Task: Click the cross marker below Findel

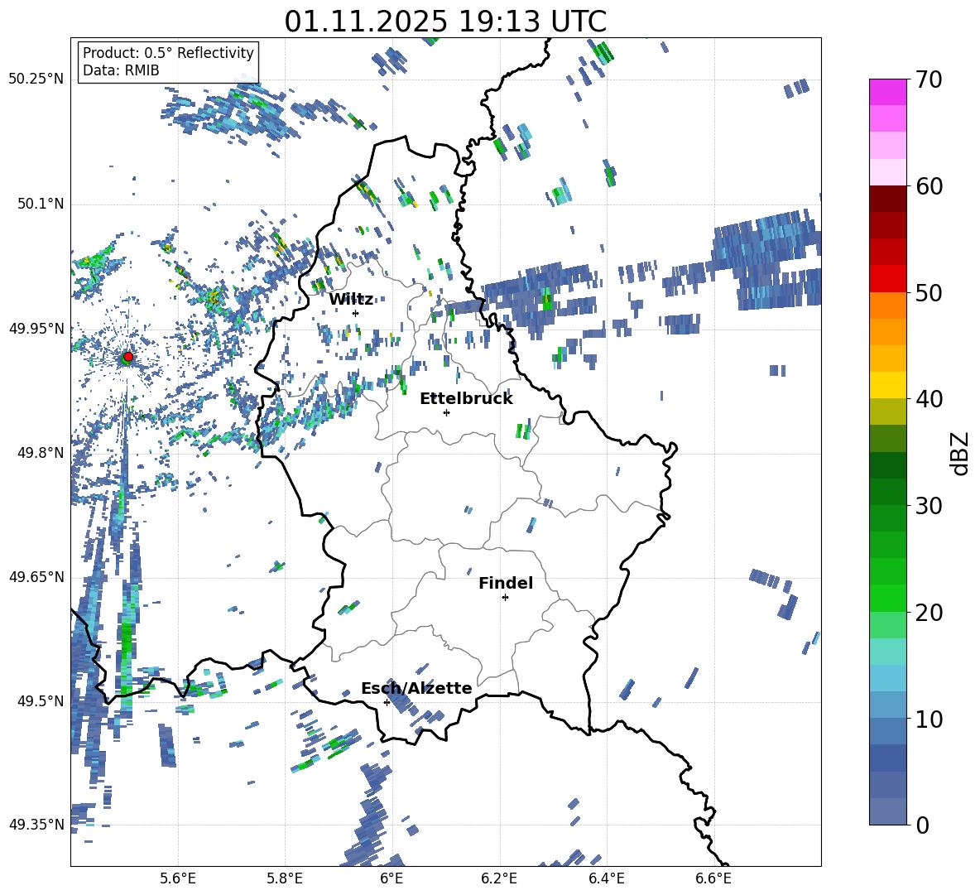Action: pyautogui.click(x=505, y=598)
